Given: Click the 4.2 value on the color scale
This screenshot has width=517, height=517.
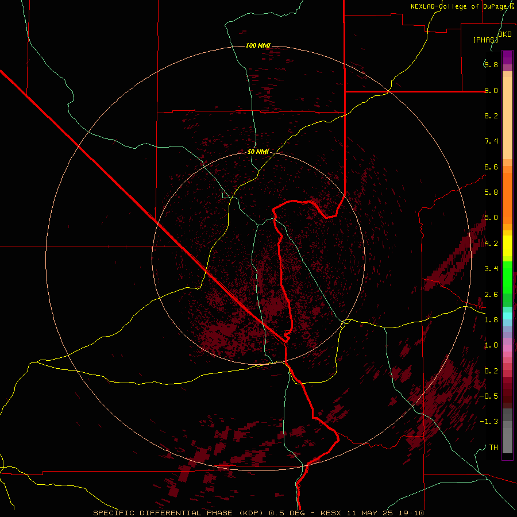Looking at the screenshot, I should 491,244.
